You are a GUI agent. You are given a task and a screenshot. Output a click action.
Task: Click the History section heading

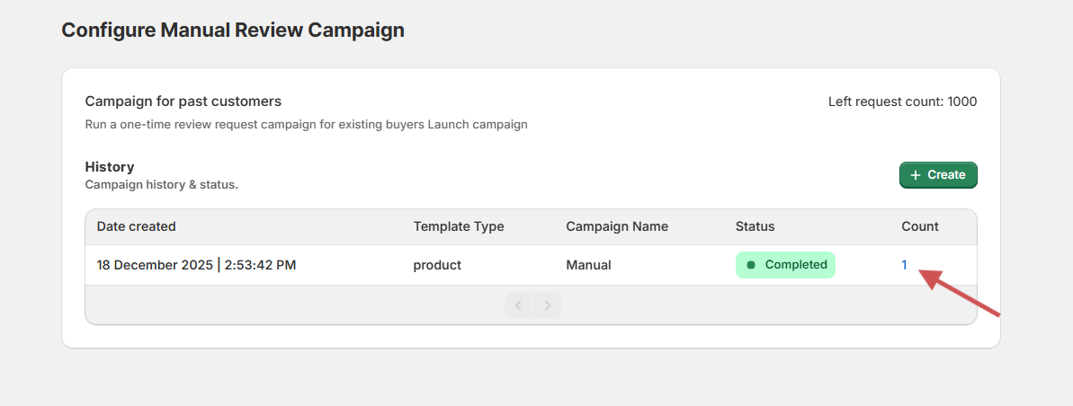click(x=110, y=166)
